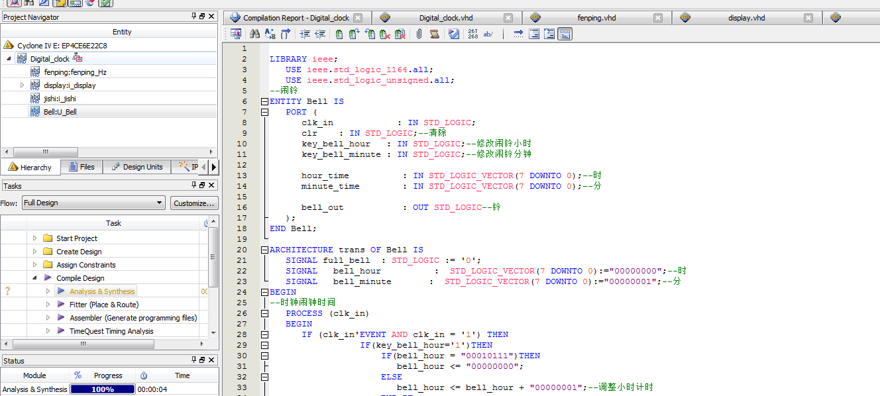Analyze the current VHDL file
The width and height of the screenshot is (880, 396).
coord(454,34)
